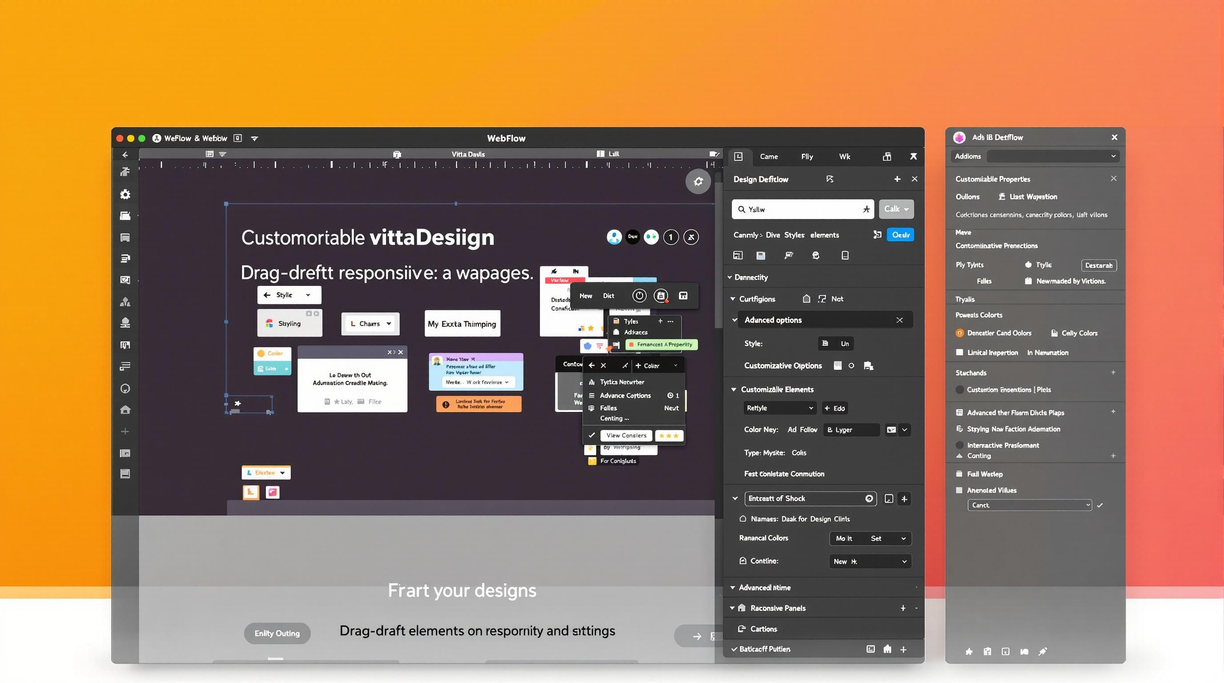The width and height of the screenshot is (1224, 683).
Task: Click the pin icon beside Design Defitlow
Action: pos(829,179)
